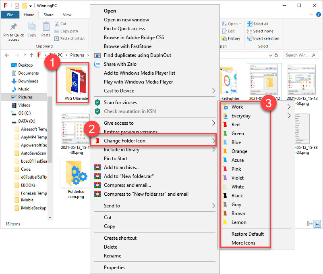Expand the Work icons submenu
Image resolution: width=323 pixels, height=274 pixels.
click(288, 107)
